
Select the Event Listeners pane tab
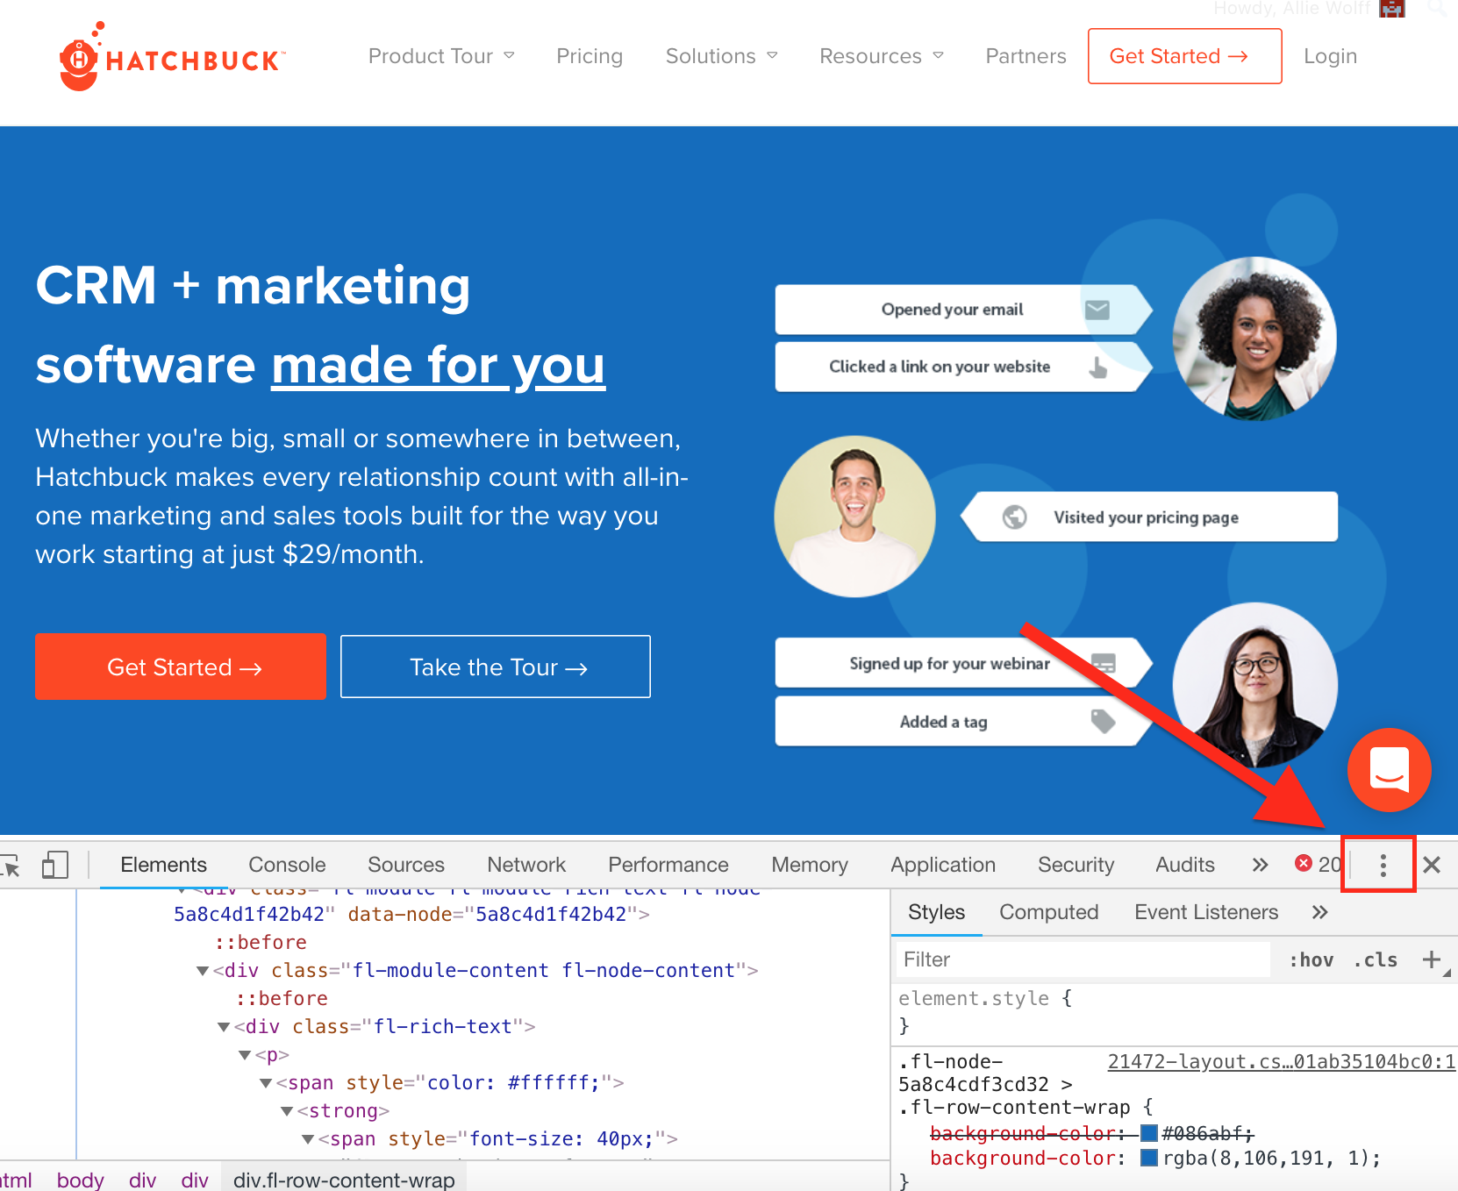(1206, 912)
